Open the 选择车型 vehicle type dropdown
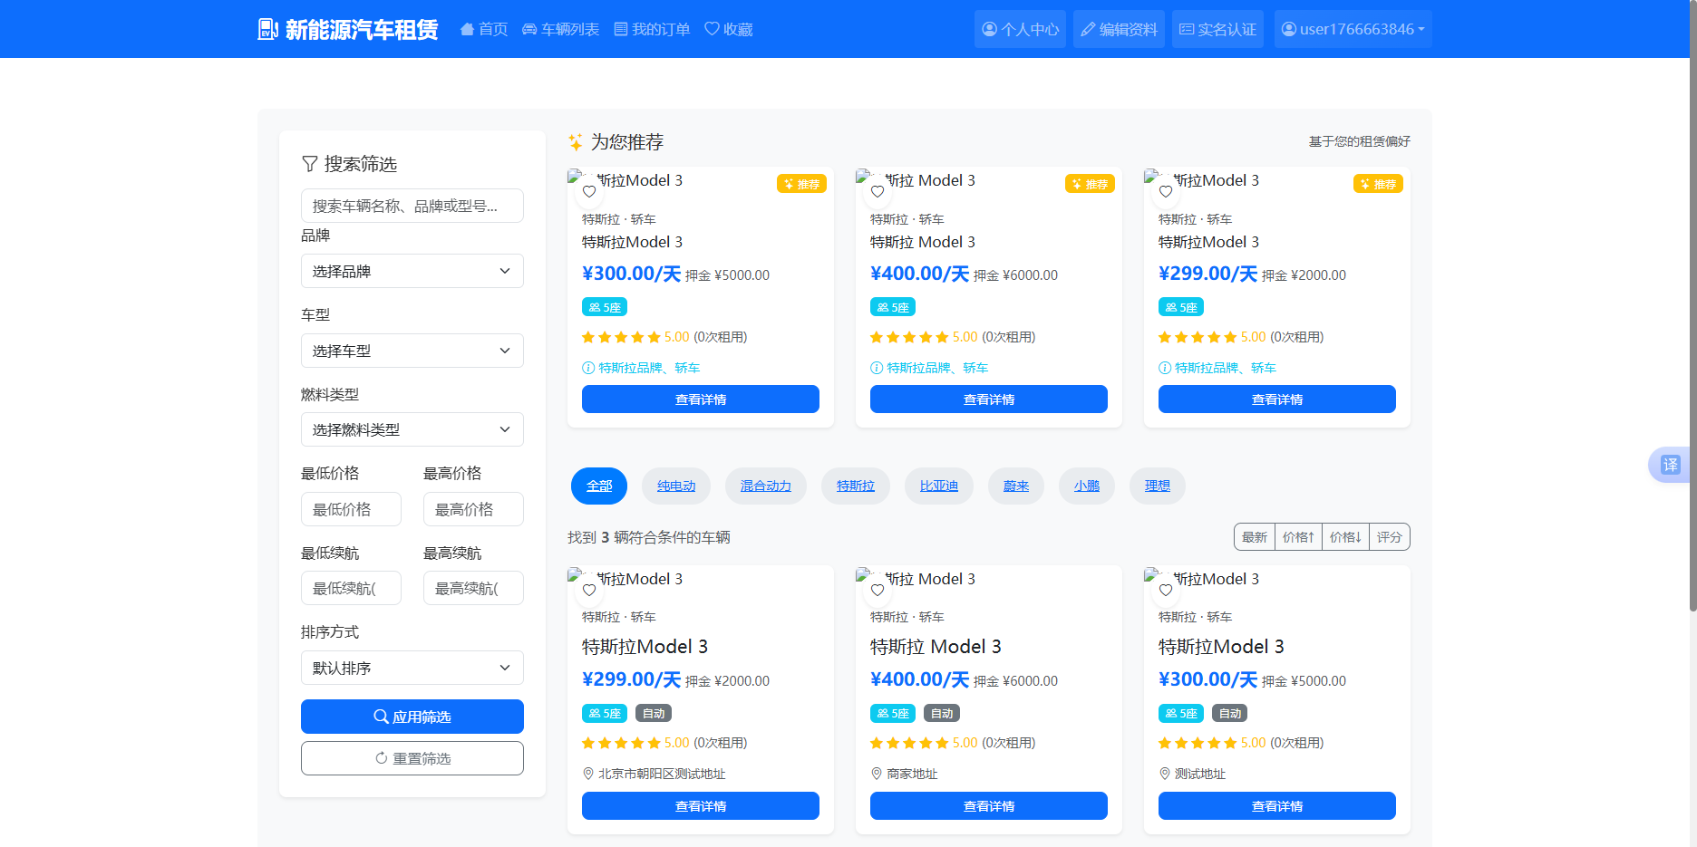 coord(412,351)
